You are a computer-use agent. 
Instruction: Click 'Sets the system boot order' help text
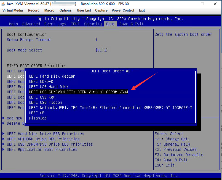pos(183,34)
